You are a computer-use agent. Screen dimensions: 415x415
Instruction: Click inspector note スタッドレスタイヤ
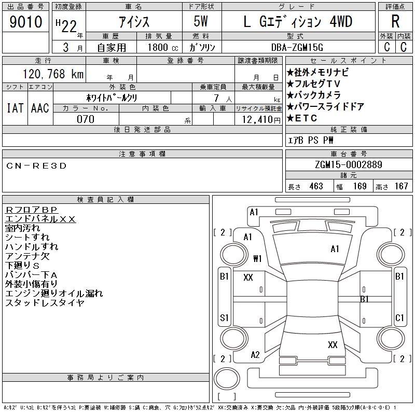coord(45,302)
